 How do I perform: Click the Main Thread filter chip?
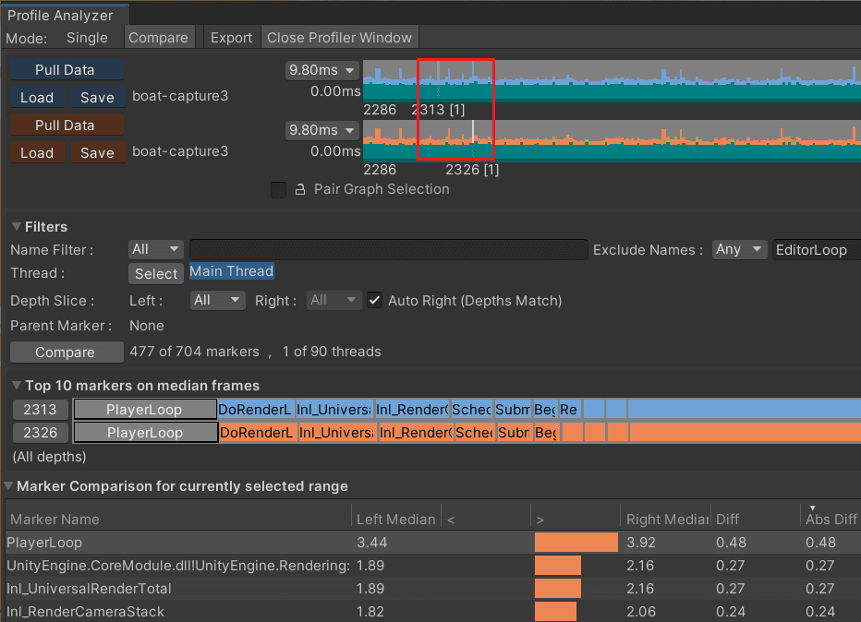pyautogui.click(x=231, y=271)
